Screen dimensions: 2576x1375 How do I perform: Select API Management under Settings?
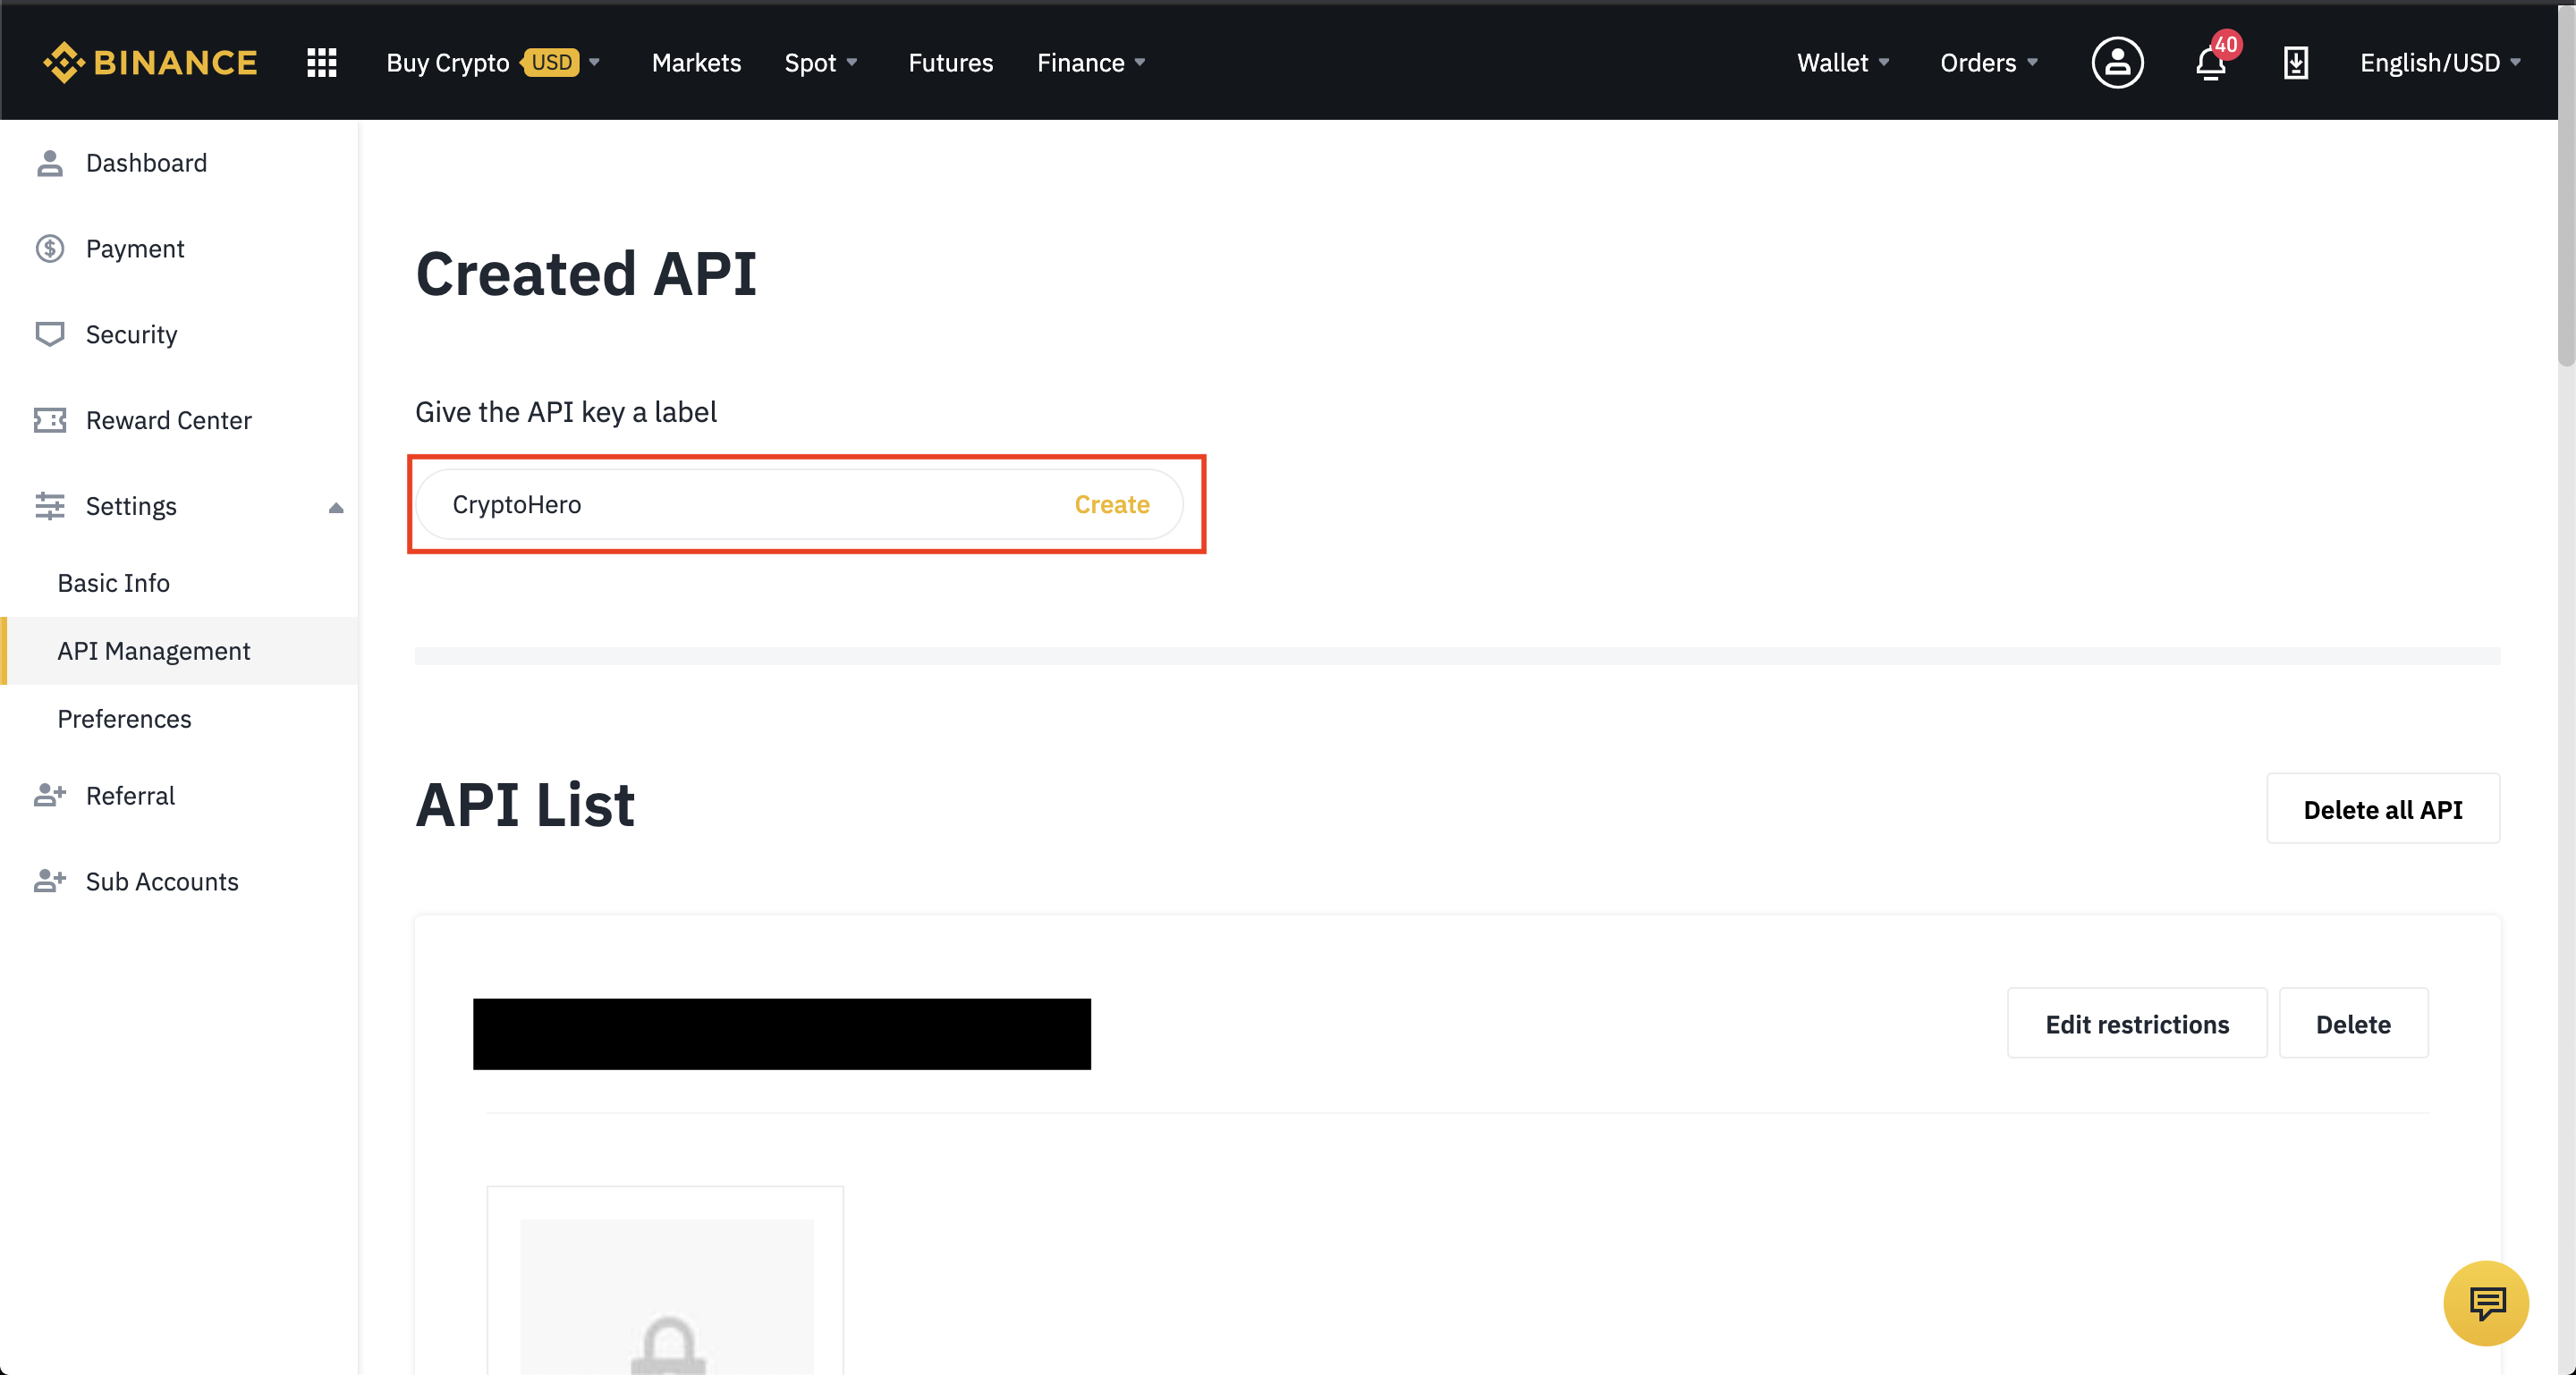180,651
